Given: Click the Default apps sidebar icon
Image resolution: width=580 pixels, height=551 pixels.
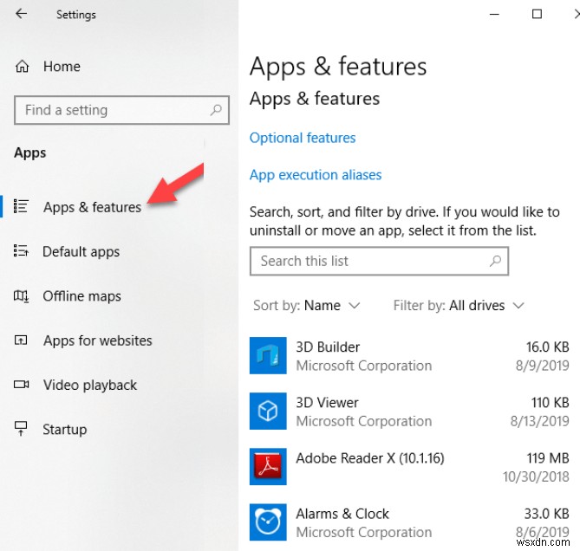Looking at the screenshot, I should [21, 251].
